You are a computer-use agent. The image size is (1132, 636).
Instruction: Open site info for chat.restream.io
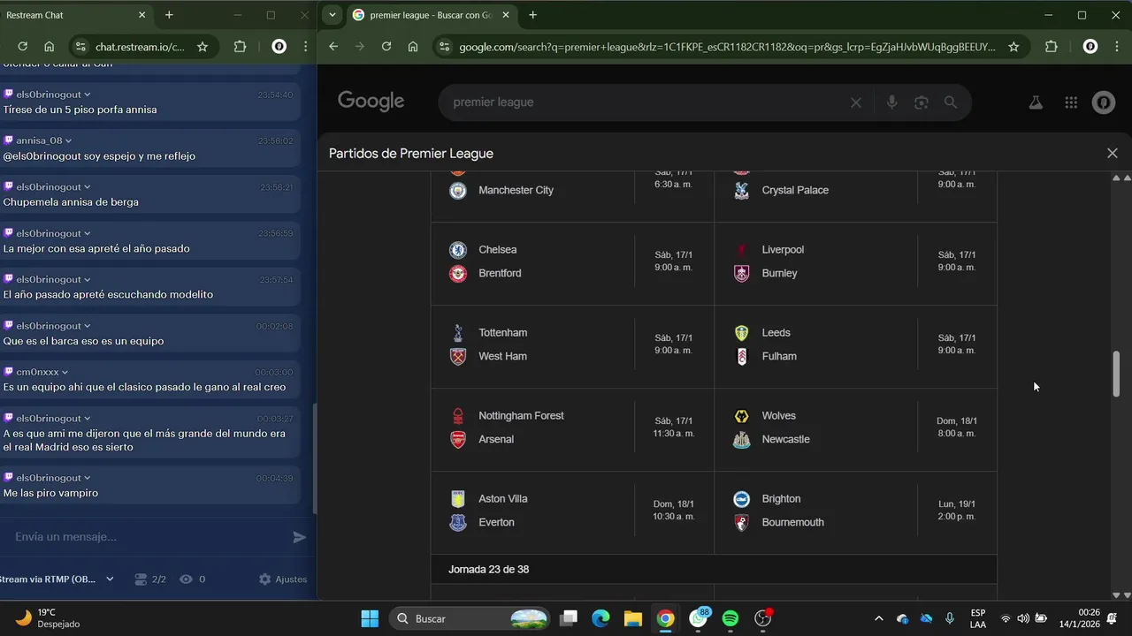[x=80, y=47]
